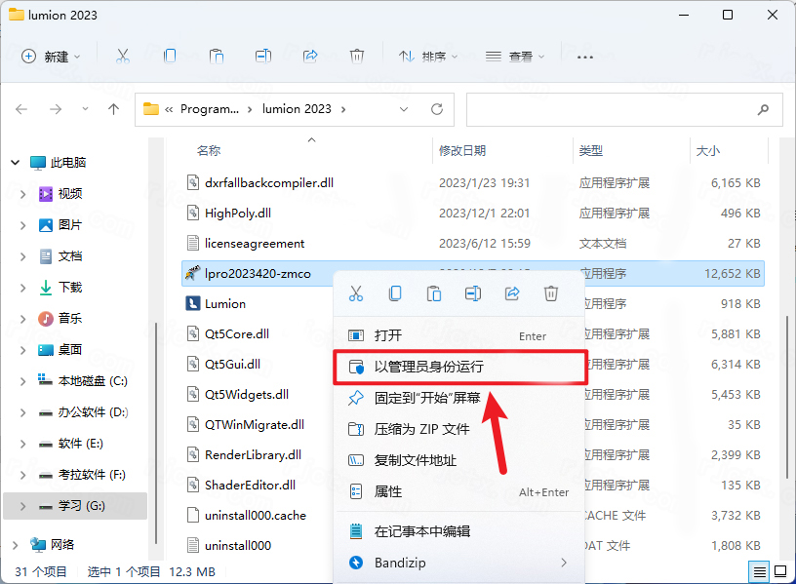The height and width of the screenshot is (584, 796).
Task: Open the 排序 (Sort) dropdown
Action: pyautogui.click(x=428, y=57)
